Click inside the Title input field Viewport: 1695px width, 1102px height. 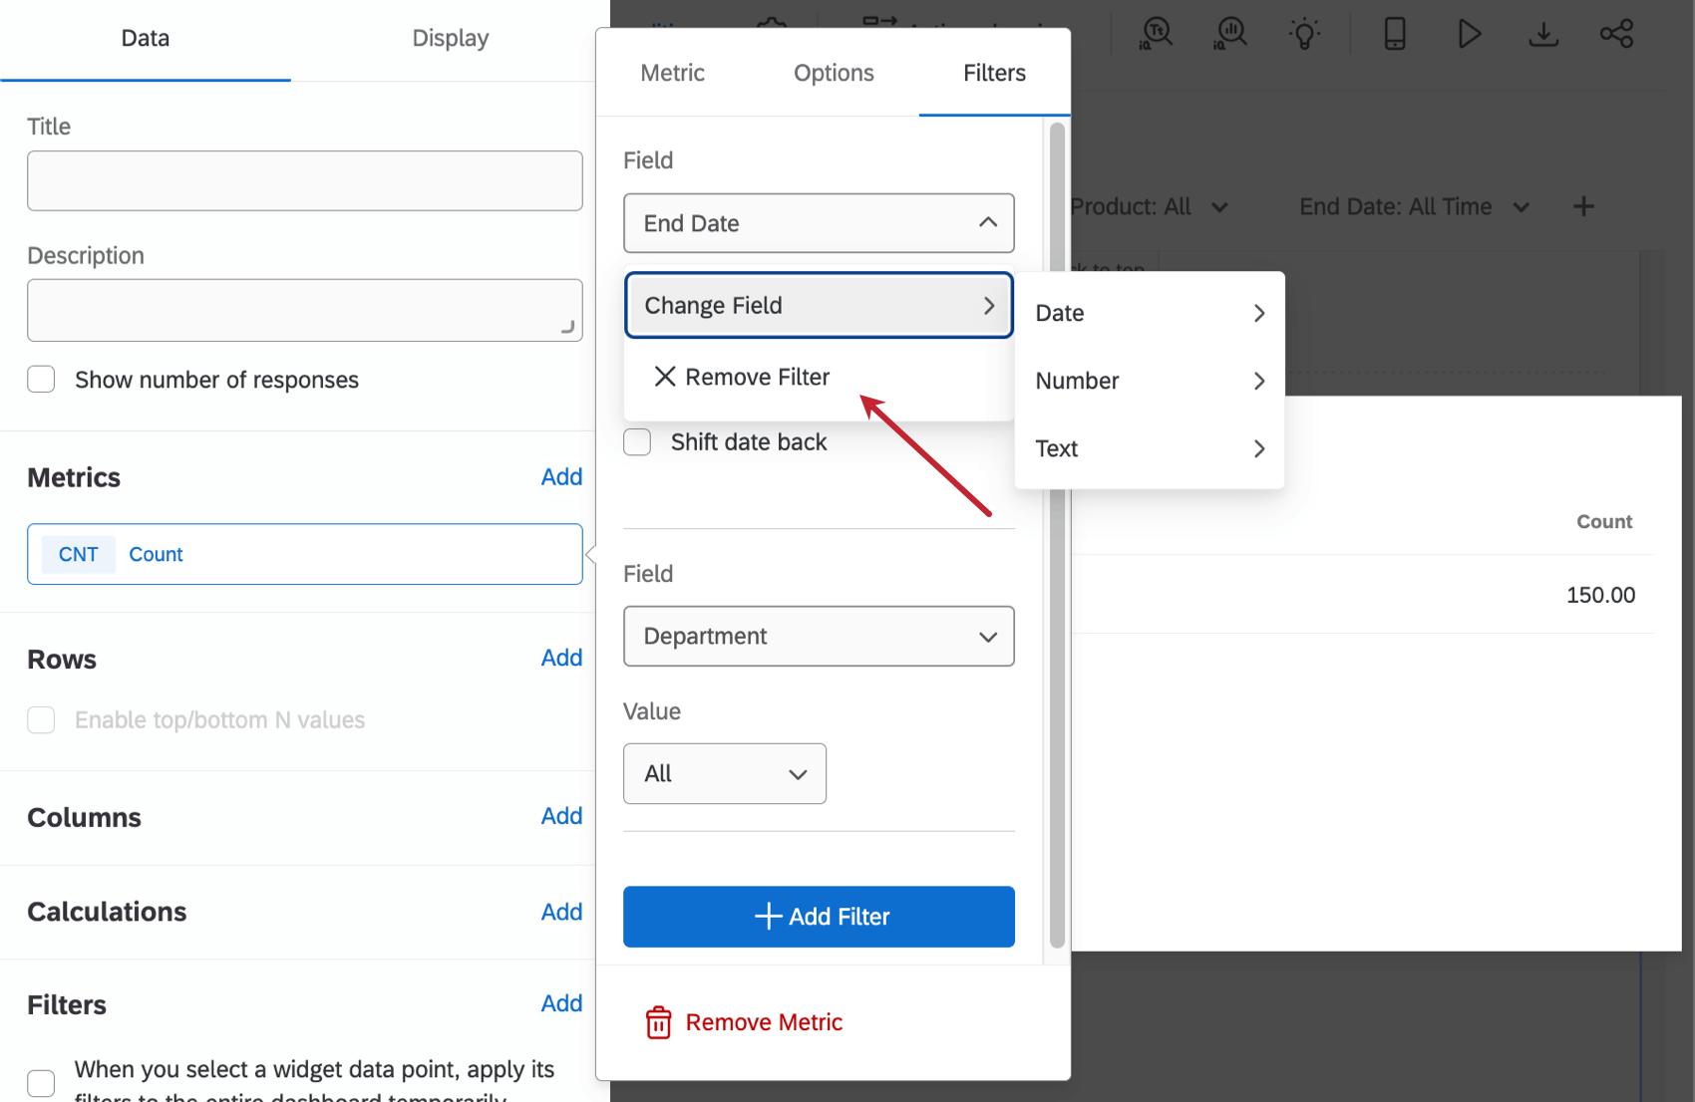pos(304,180)
